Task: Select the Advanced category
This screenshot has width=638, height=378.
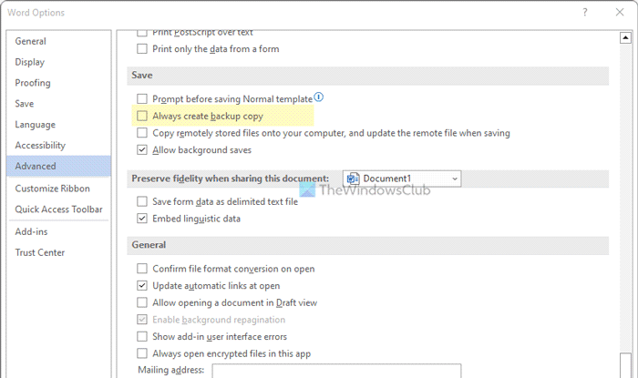Action: [58, 166]
